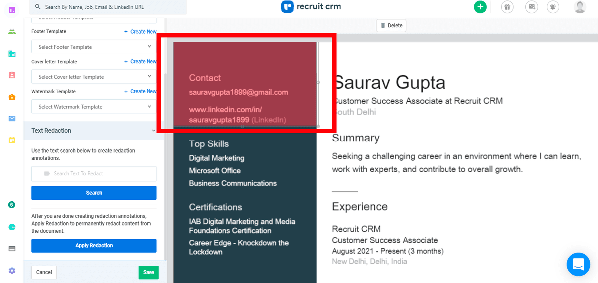Click the green plus quick-add button
598x283 pixels.
(480, 7)
